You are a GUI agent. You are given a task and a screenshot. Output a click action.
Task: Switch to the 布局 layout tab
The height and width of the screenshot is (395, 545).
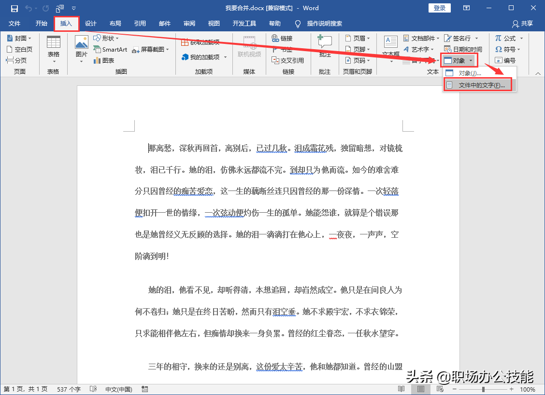115,24
